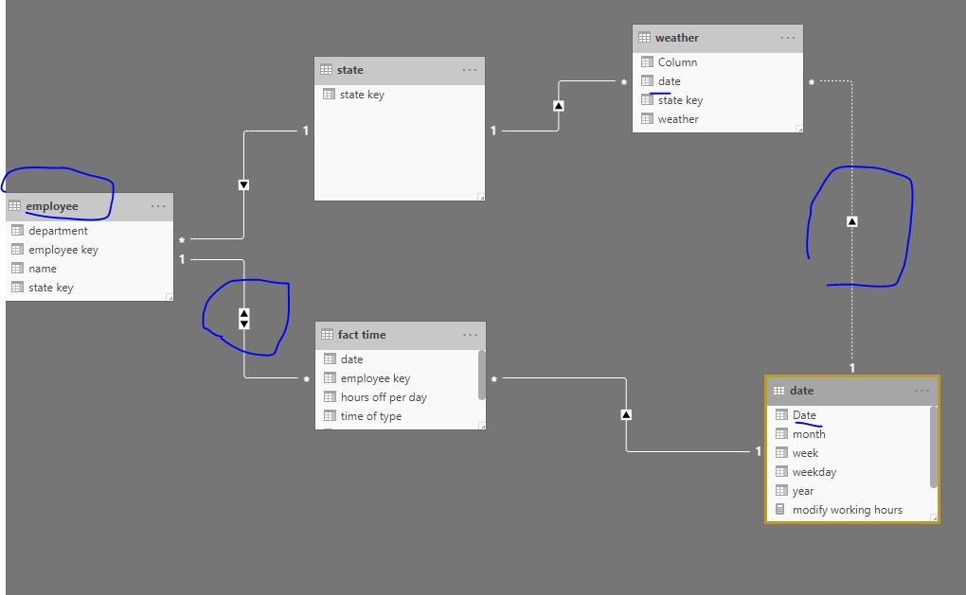Select the employee table header
Screen dimensions: 966x595
(89, 206)
